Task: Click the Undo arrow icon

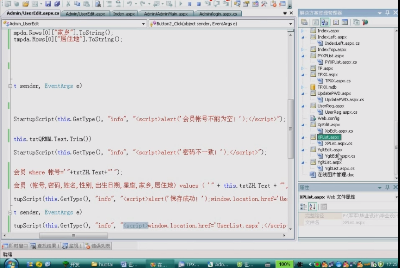Action: point(129,4)
